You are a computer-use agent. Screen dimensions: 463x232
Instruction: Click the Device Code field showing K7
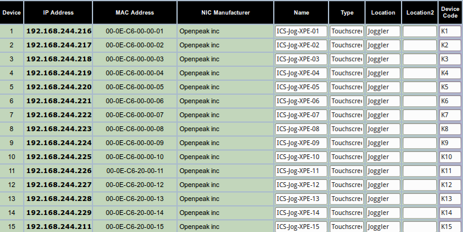click(x=450, y=115)
